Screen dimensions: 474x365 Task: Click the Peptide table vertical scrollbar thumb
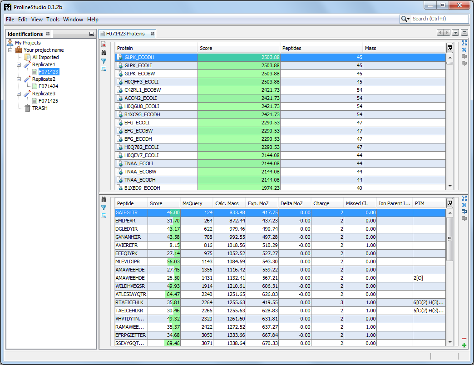(449, 238)
